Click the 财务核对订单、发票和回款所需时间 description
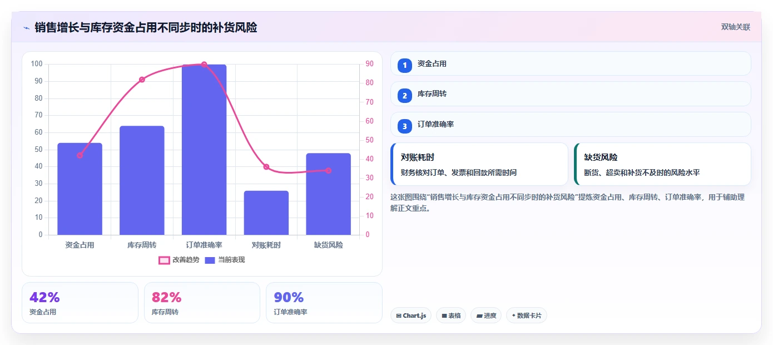 pyautogui.click(x=459, y=172)
